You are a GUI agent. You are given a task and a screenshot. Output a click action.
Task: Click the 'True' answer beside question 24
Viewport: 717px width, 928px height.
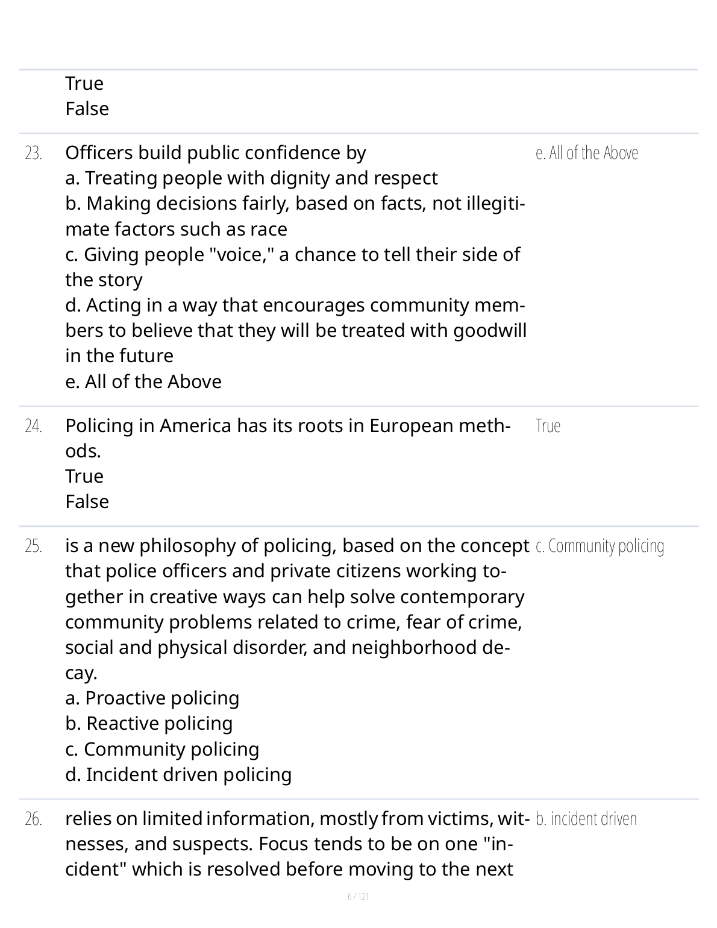pyautogui.click(x=548, y=426)
